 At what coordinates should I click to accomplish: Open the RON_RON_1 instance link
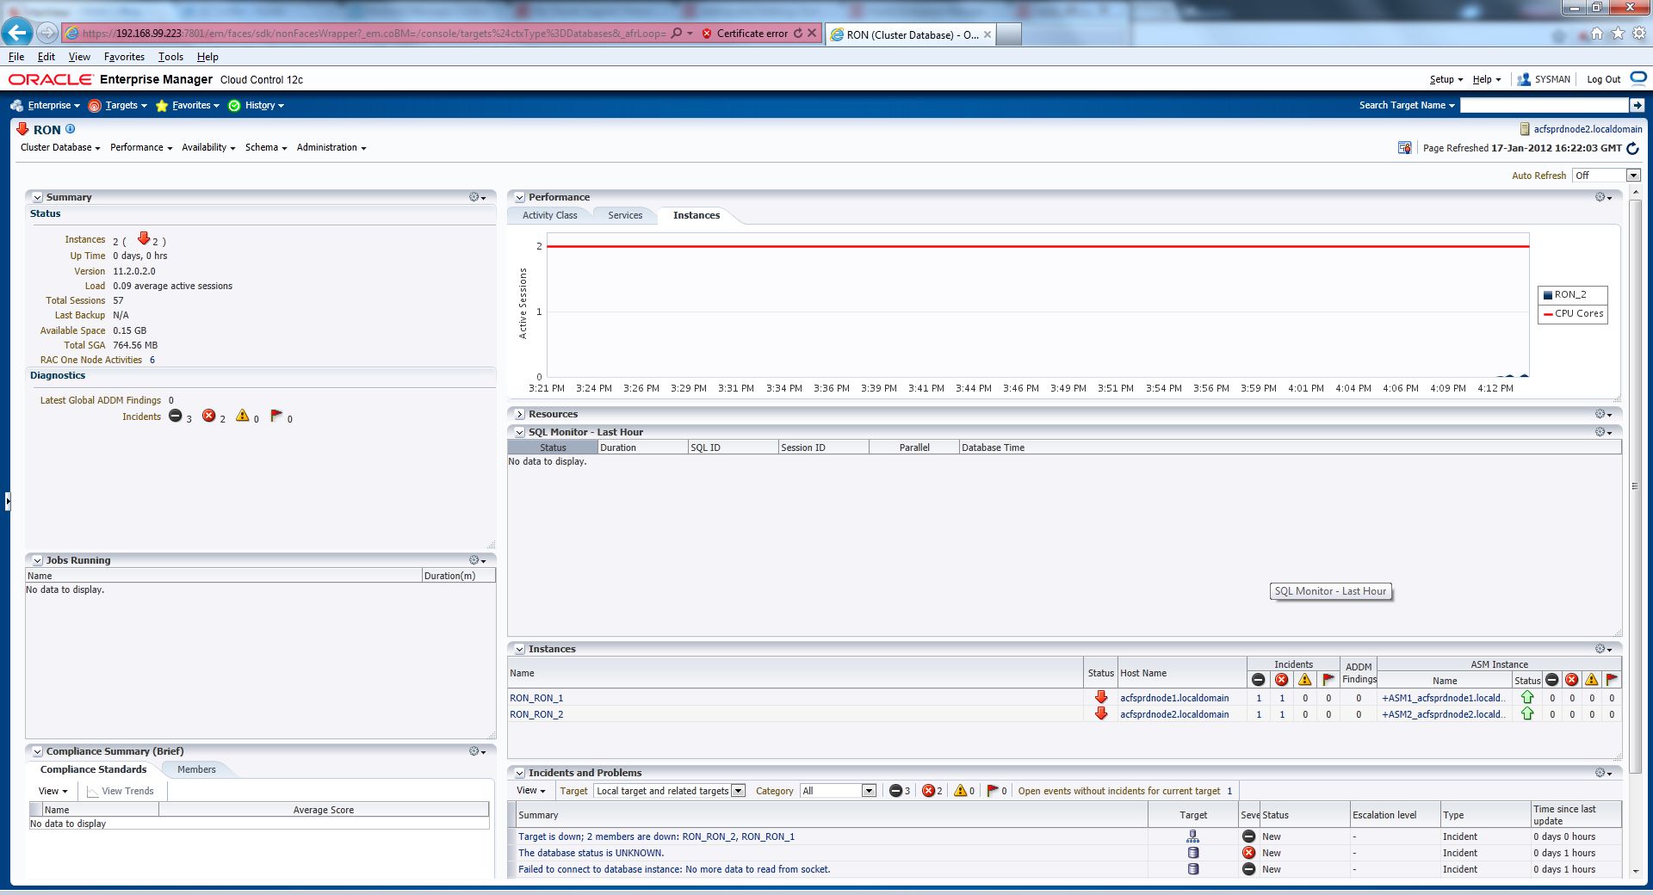(x=536, y=698)
